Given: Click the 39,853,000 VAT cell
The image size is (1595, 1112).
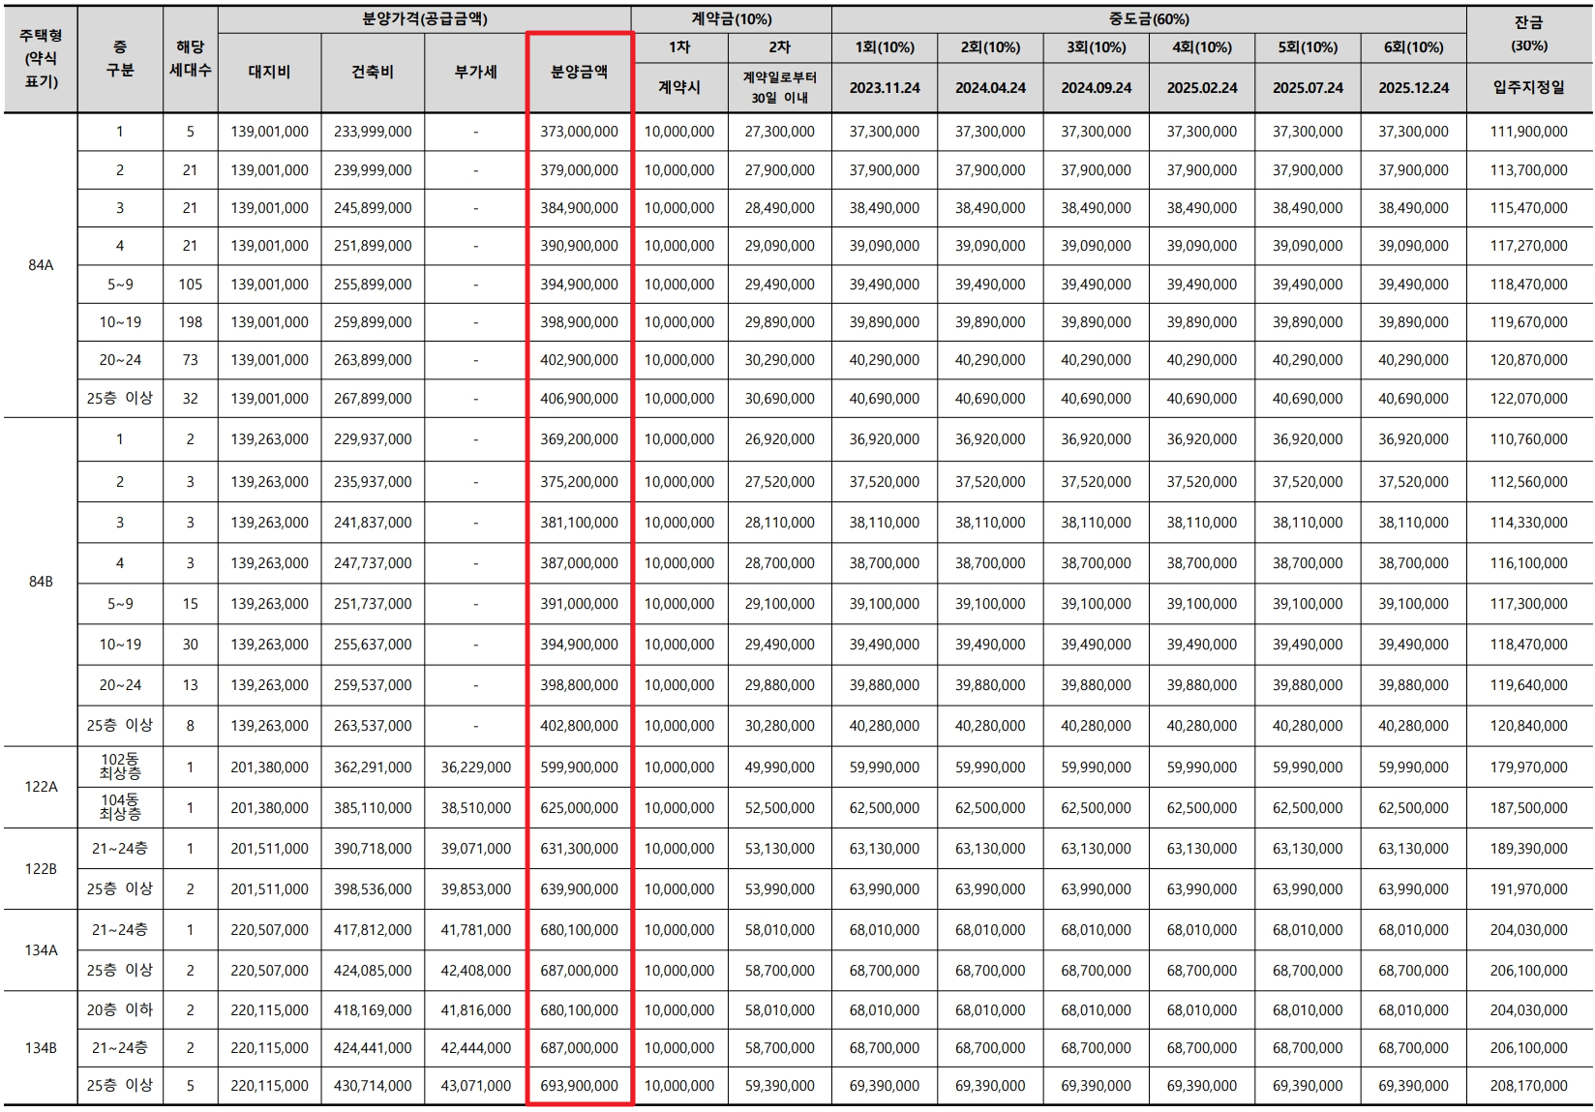Looking at the screenshot, I should click(475, 889).
